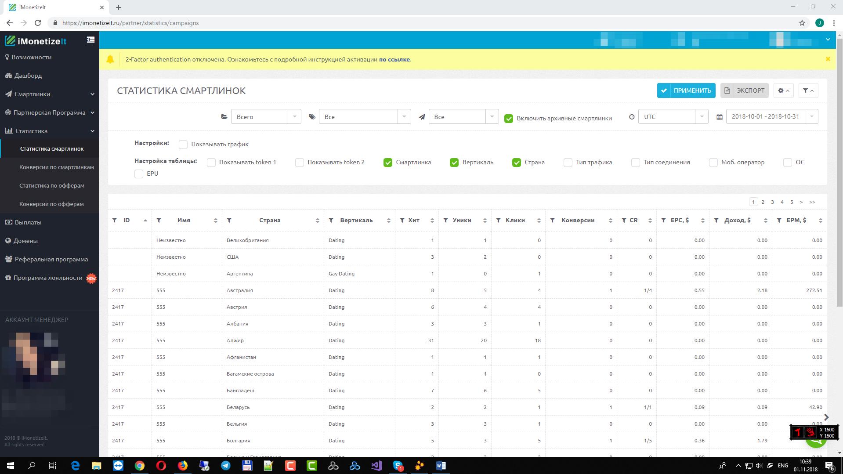The height and width of the screenshot is (474, 843).
Task: Open Telegram from the Windows taskbar
Action: click(226, 466)
